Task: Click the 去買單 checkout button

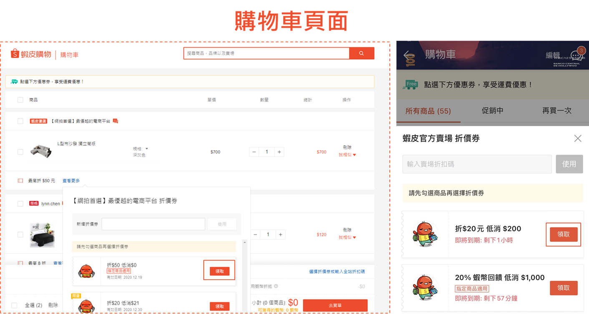Action: 335,305
